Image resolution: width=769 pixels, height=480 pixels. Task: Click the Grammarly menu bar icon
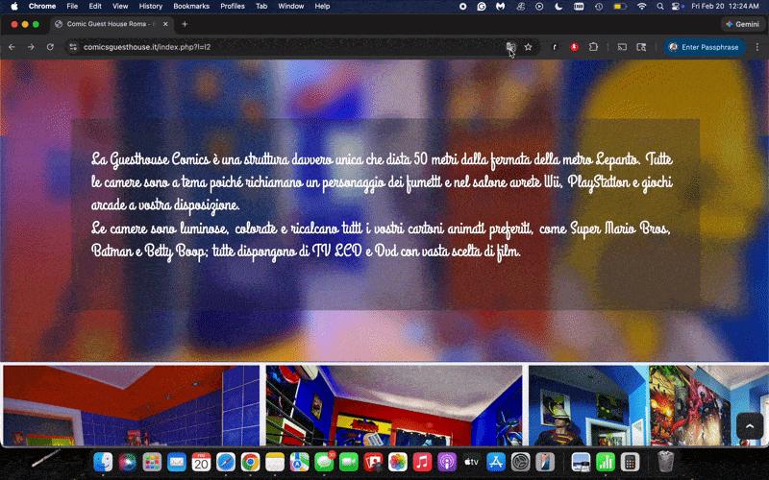tap(482, 7)
